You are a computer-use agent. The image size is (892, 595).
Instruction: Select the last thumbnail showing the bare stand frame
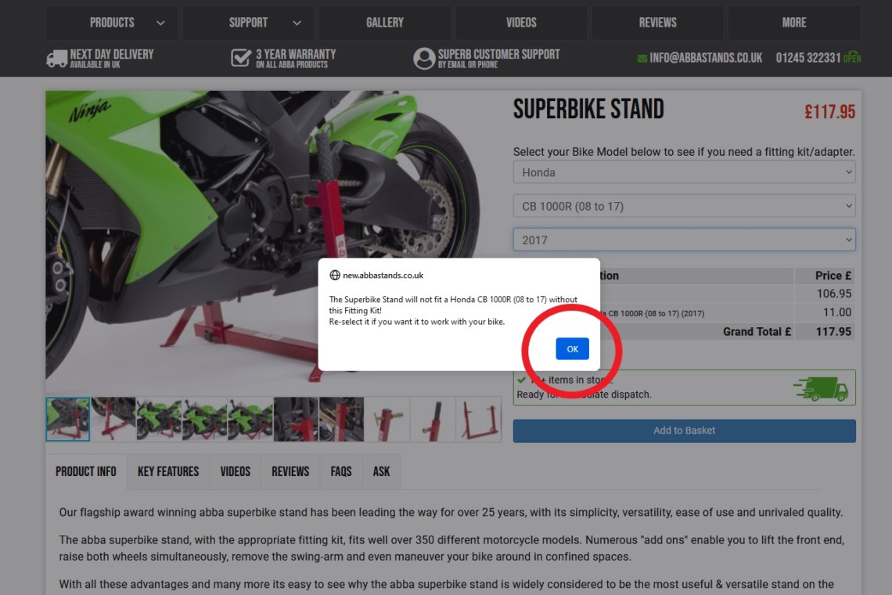tap(478, 419)
